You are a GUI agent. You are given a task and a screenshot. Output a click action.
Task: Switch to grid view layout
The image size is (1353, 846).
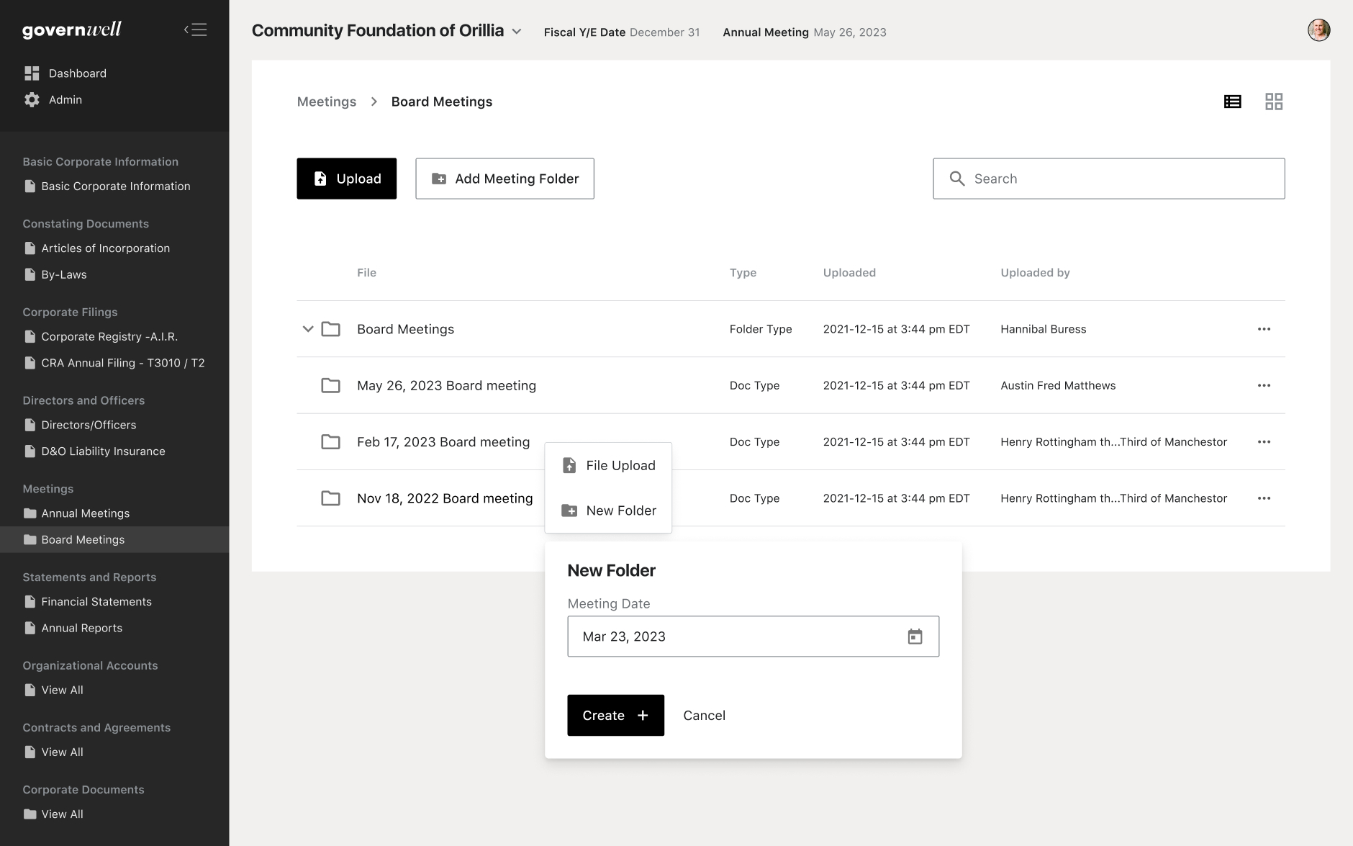[x=1273, y=102]
